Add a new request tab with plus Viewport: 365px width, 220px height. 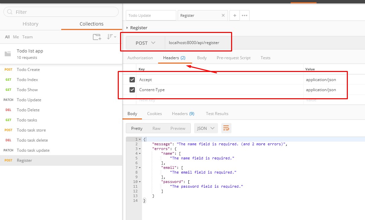(234, 15)
